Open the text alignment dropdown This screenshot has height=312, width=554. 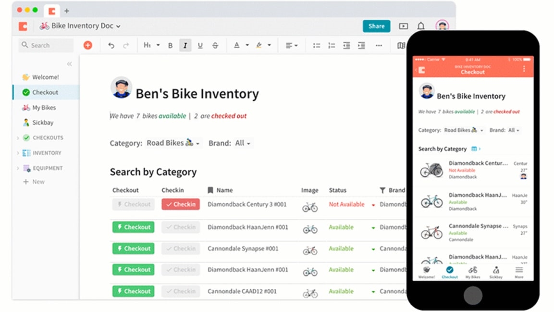(x=292, y=46)
